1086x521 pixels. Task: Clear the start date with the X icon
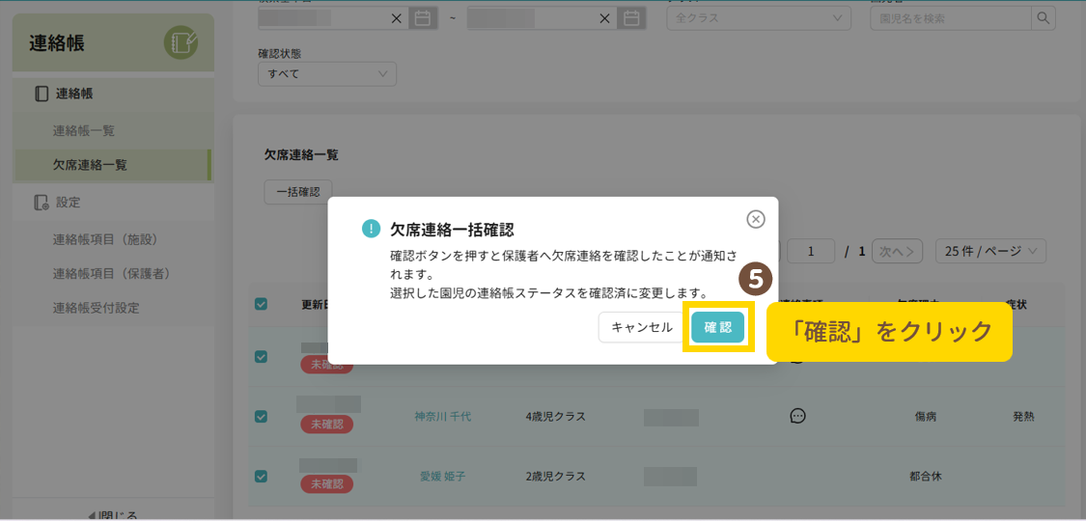tap(397, 17)
